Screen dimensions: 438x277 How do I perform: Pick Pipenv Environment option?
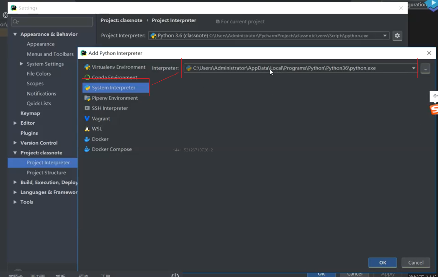coord(111,98)
